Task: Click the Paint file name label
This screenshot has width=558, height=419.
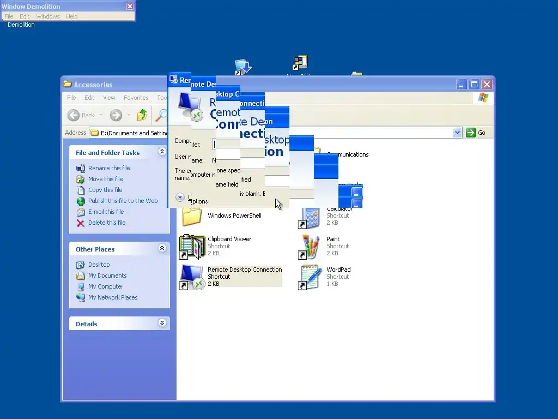Action: 333,239
